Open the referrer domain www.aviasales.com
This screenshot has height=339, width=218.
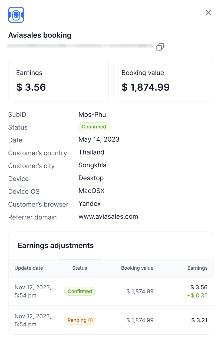(108, 216)
